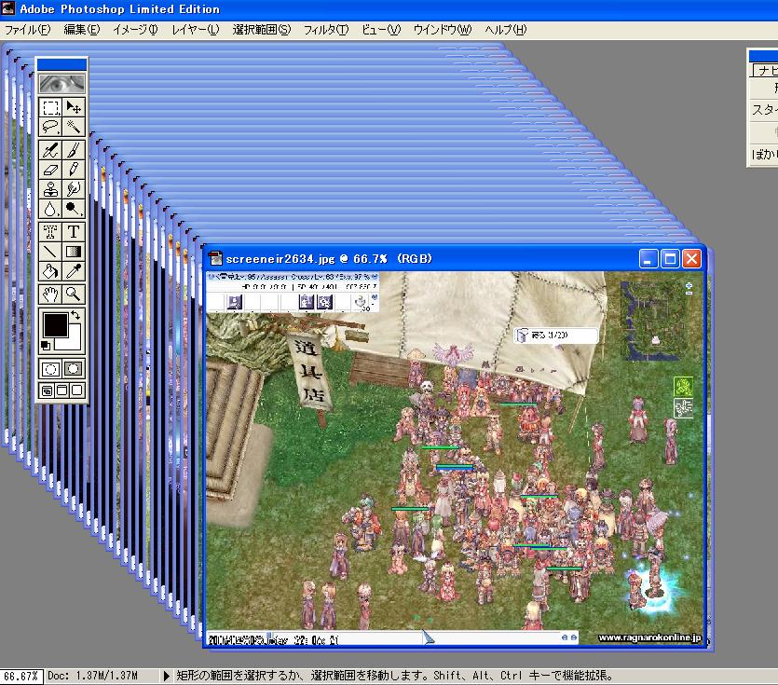Open status bar info triangle popup

click(166, 676)
